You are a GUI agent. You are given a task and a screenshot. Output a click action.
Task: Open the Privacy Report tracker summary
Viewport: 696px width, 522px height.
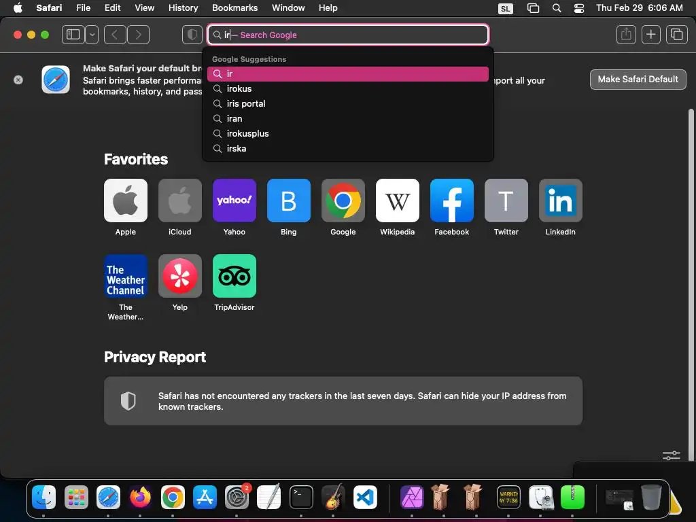343,401
